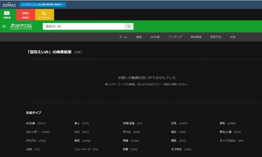Focus the search field containing 深田えいみ

83,26
